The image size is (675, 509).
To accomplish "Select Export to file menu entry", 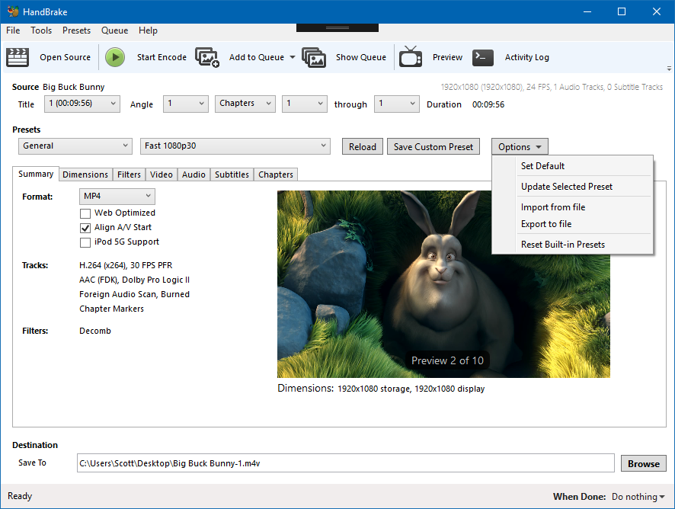I will pos(573,224).
